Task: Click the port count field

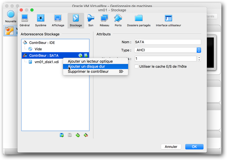Action: pyautogui.click(x=165, y=59)
